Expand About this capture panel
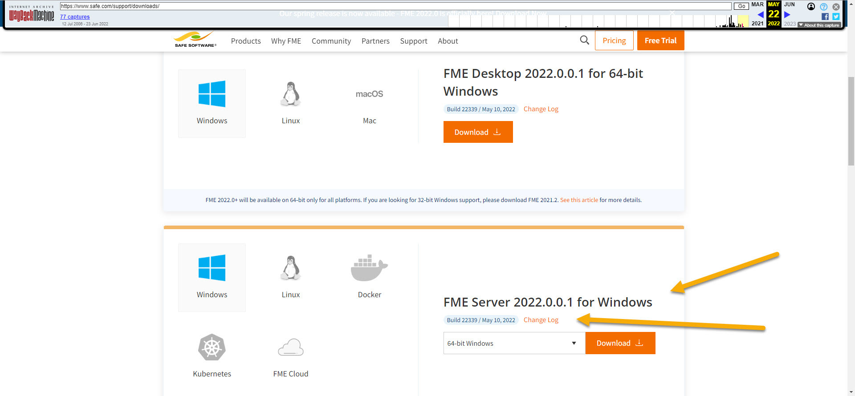 tap(819, 25)
